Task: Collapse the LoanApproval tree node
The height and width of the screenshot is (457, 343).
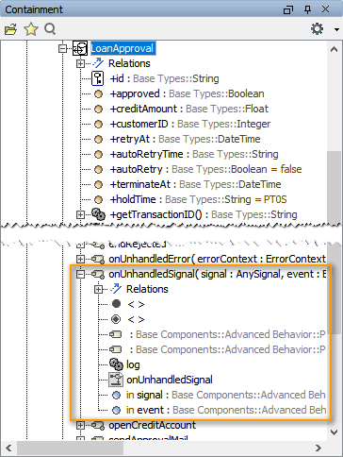Action: 63,48
